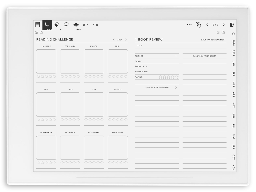Select the lasso selection tool
Image resolution: width=256 pixels, height=192 pixels.
point(66,25)
